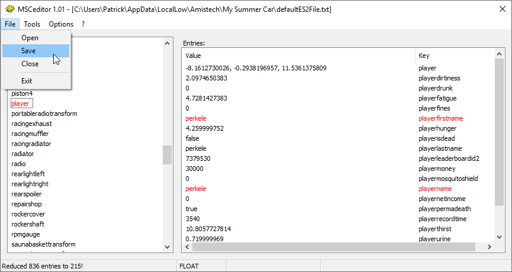Select the red player list item
This screenshot has height=272, width=512.
click(20, 103)
